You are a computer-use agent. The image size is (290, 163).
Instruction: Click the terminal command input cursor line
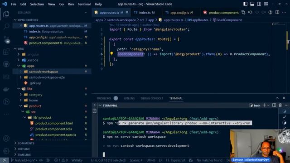coord(104,154)
